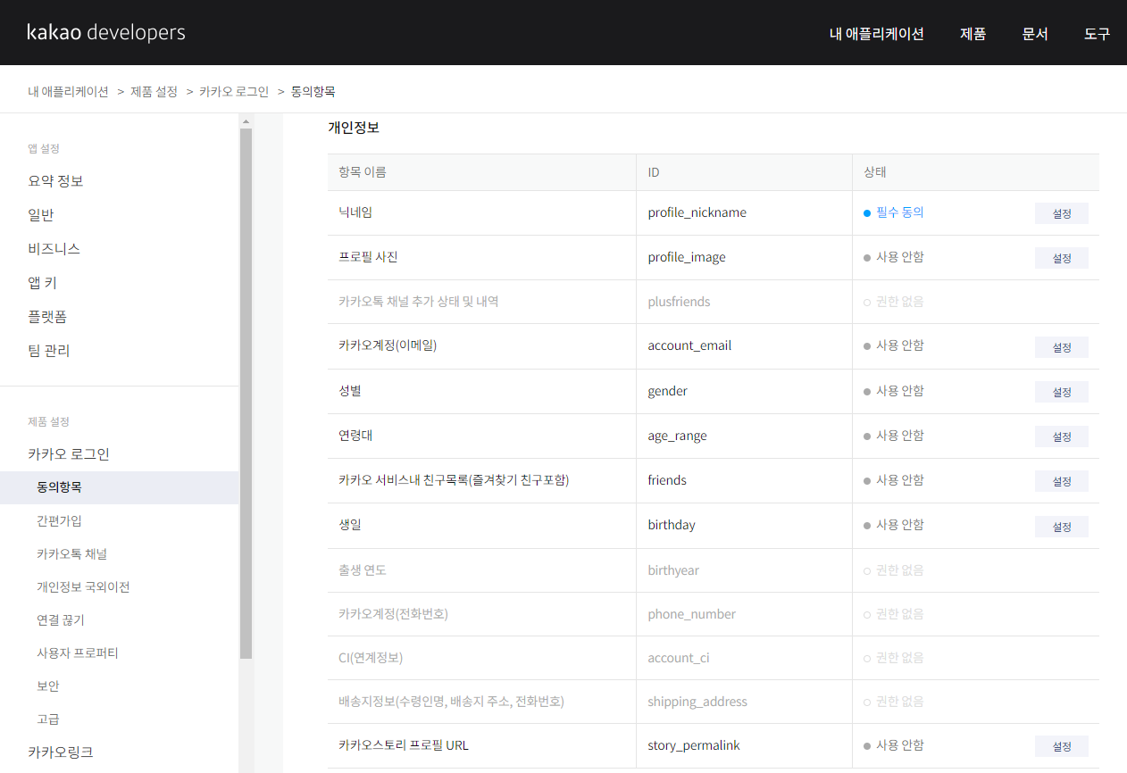This screenshot has height=773, width=1127.
Task: Click 설정 button for friends row
Action: [x=1062, y=481]
